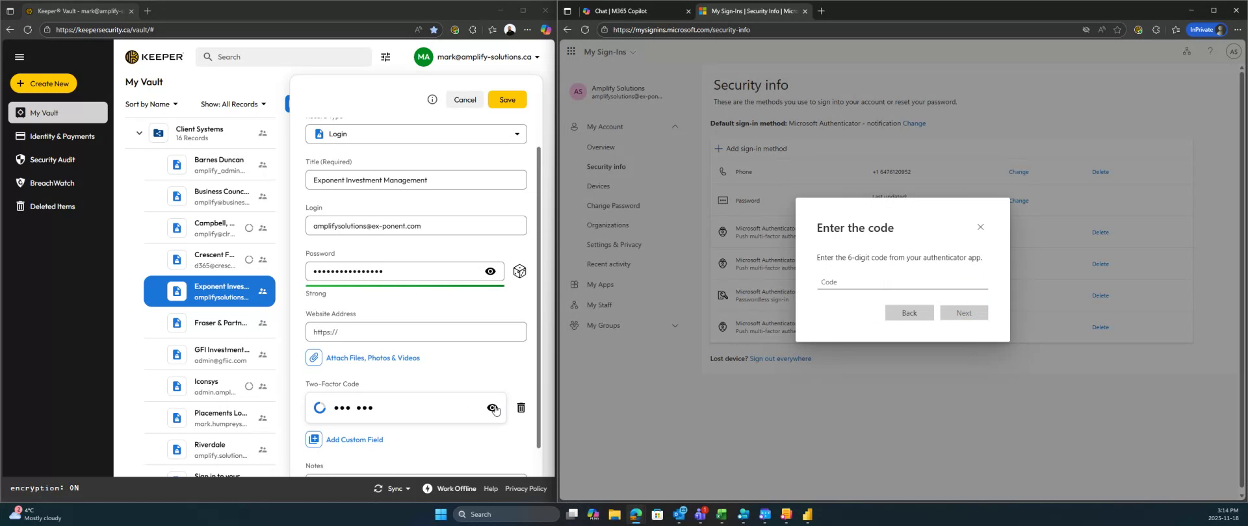
Task: Favorite the Keeper page with star icon
Action: click(x=434, y=29)
